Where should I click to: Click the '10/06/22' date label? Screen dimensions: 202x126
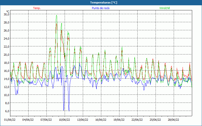pyautogui.click(x=64, y=120)
